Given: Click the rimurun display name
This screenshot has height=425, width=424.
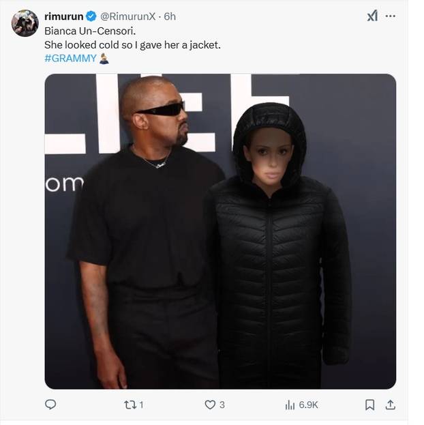Looking at the screenshot, I should coord(63,16).
